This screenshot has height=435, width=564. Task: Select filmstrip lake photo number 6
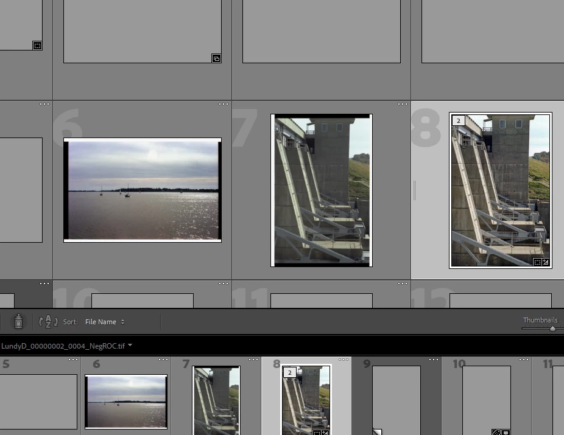point(126,402)
